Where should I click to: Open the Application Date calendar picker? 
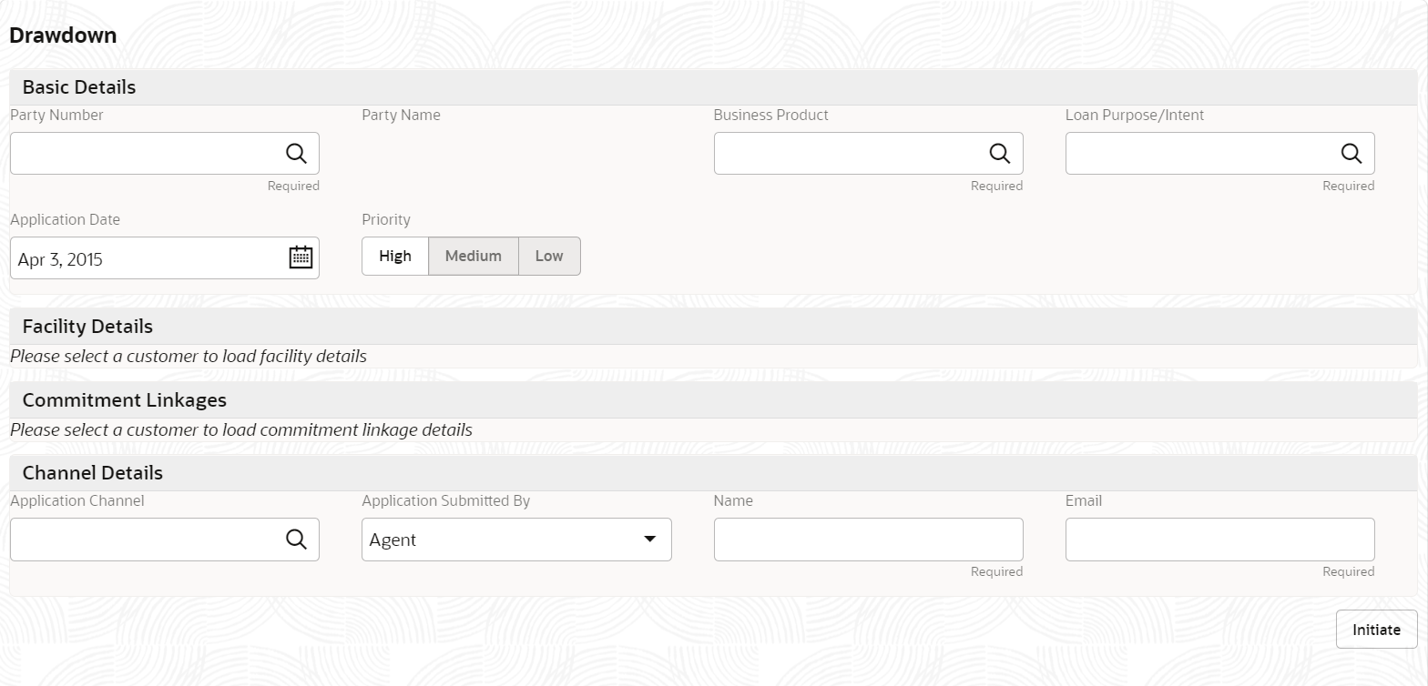(x=301, y=257)
